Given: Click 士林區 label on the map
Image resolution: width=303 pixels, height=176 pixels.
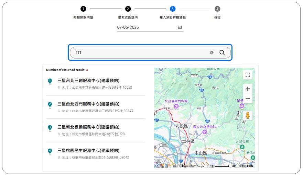Looking at the screenshot, I should pyautogui.click(x=188, y=141).
